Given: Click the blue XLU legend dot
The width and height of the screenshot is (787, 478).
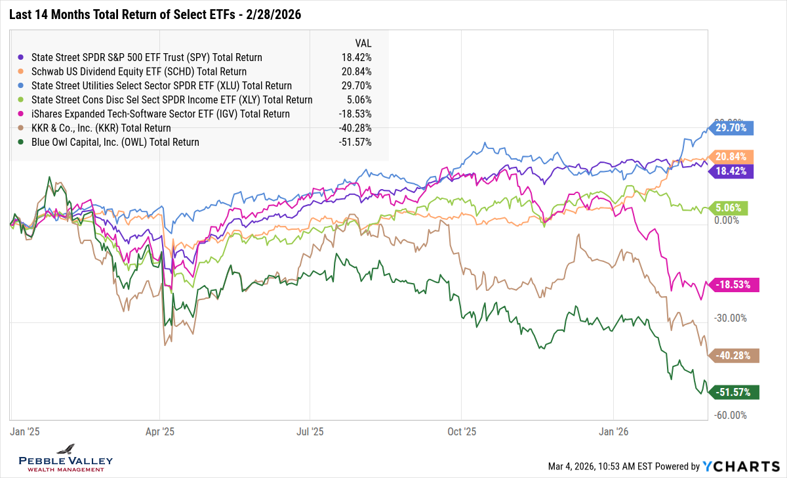Looking at the screenshot, I should (x=22, y=86).
